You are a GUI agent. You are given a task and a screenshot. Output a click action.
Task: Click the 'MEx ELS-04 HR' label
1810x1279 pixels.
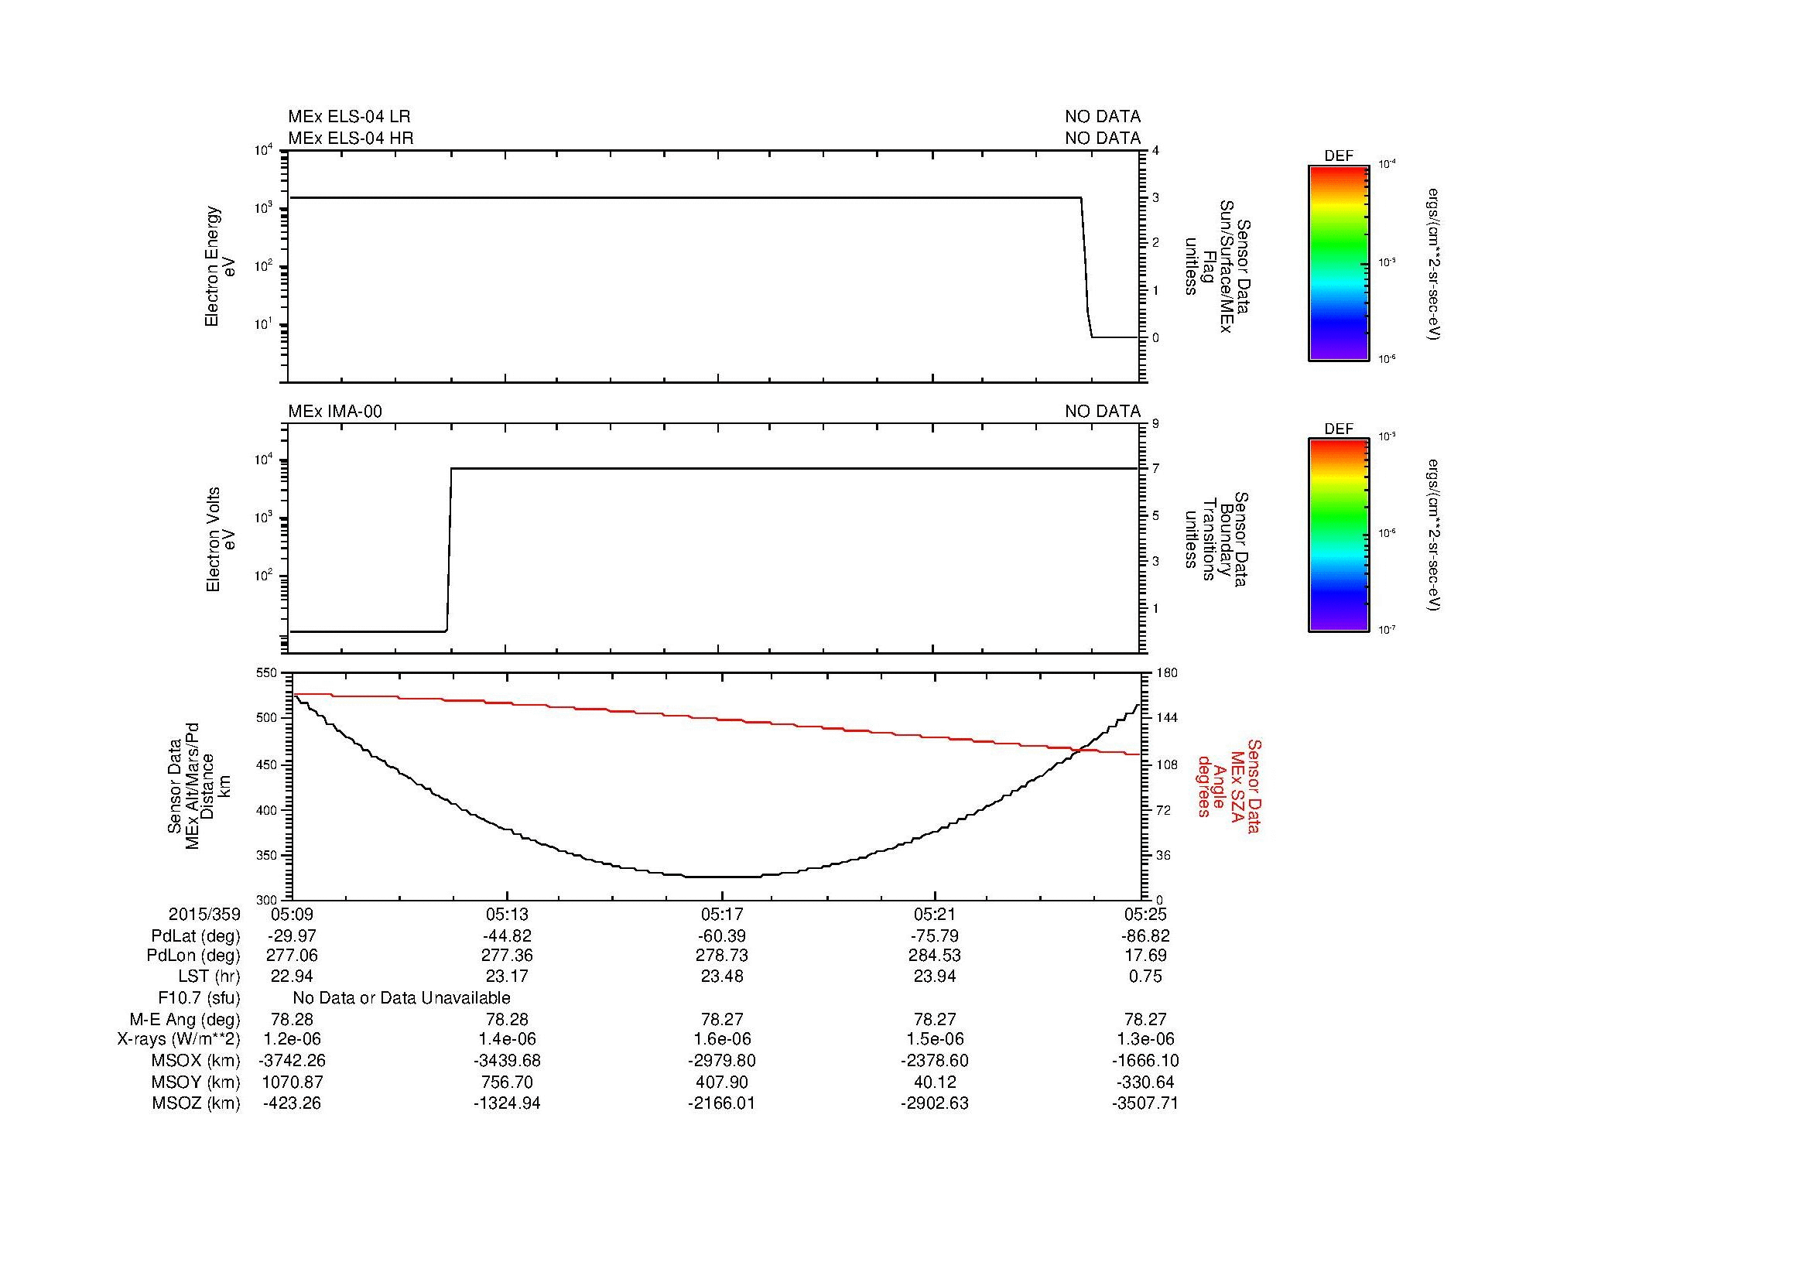coord(351,138)
